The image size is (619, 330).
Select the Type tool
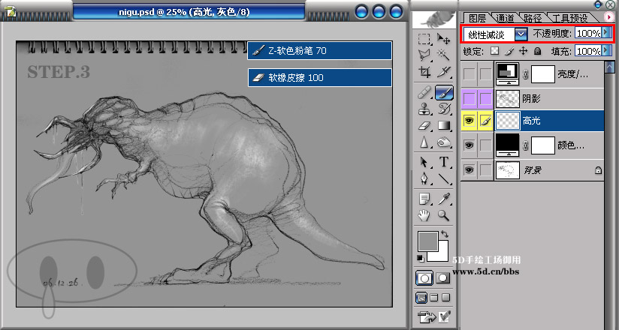tap(444, 163)
